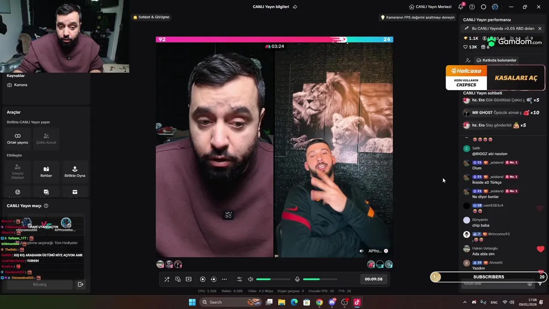
Task: Click the viewers ranking icon beside Katkıda bulunanlar
Action: [468, 61]
